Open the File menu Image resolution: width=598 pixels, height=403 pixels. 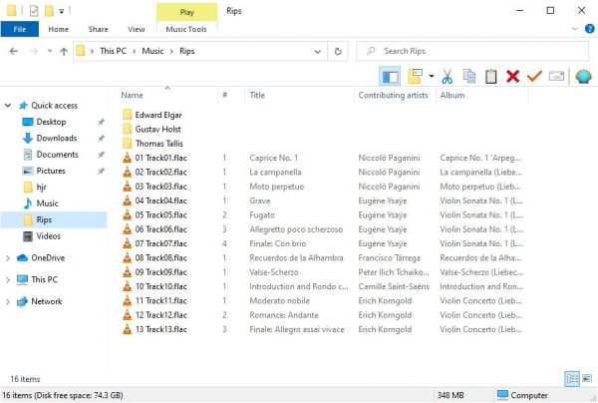pos(20,29)
